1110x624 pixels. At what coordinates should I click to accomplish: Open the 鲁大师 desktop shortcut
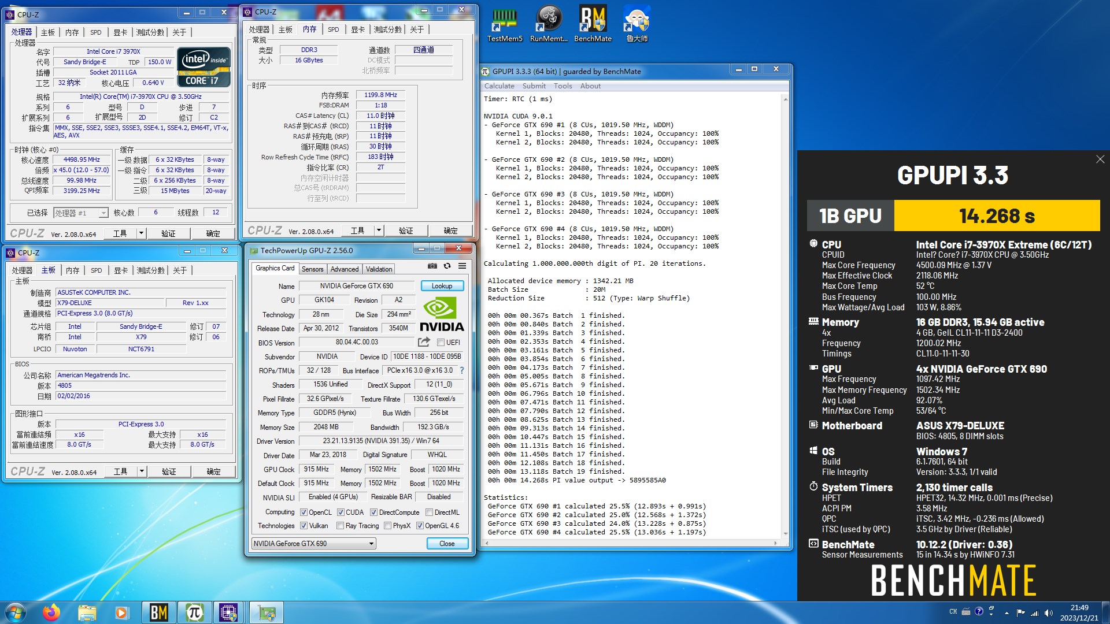click(x=637, y=25)
